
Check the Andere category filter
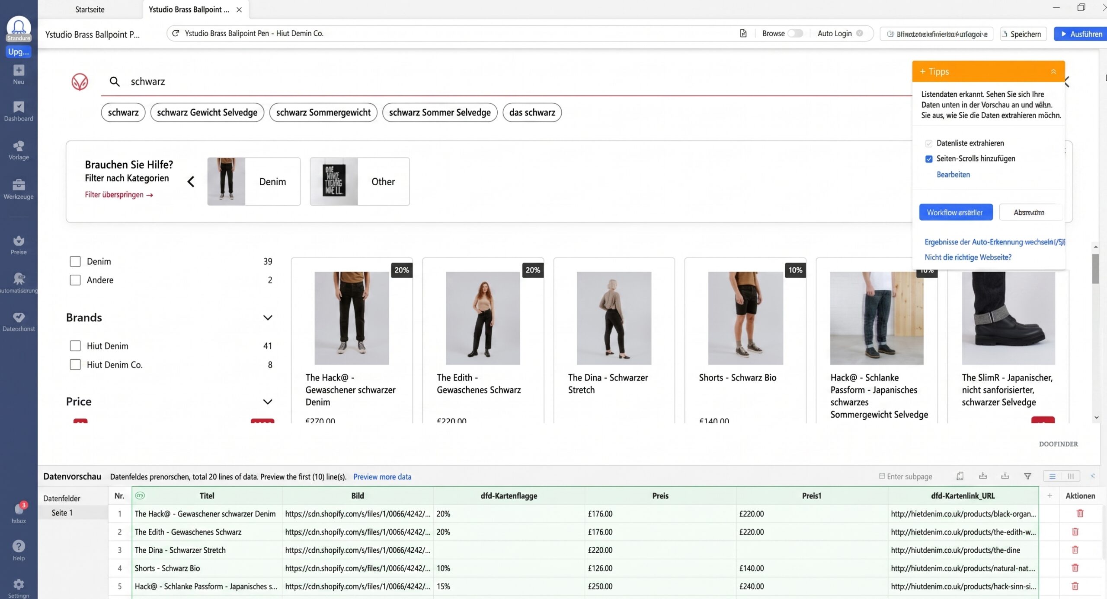75,280
